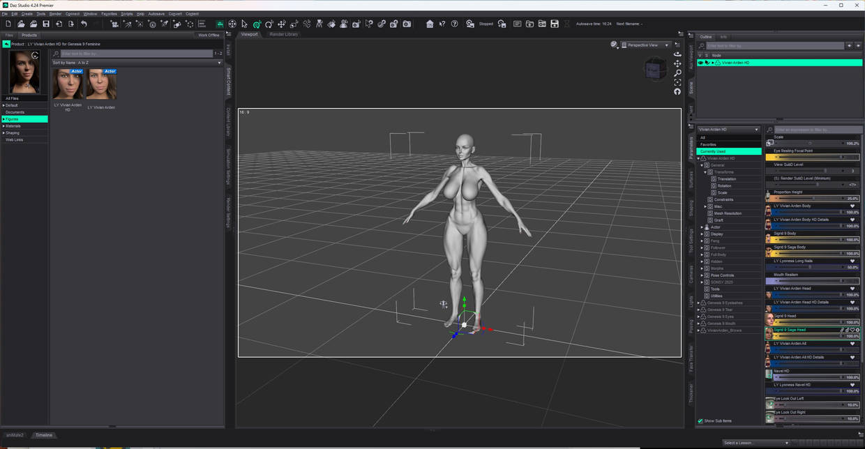
Task: Click the Create New Light toolbar icon
Action: (128, 24)
